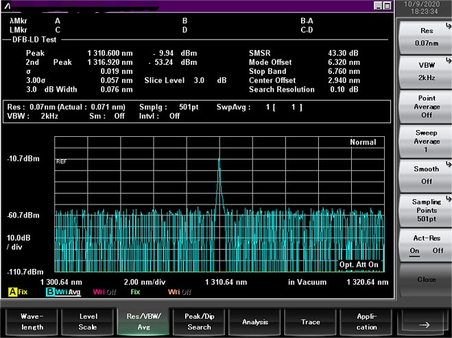Select trace B Wri Avg indicator
The width and height of the screenshot is (452, 338).
click(63, 291)
